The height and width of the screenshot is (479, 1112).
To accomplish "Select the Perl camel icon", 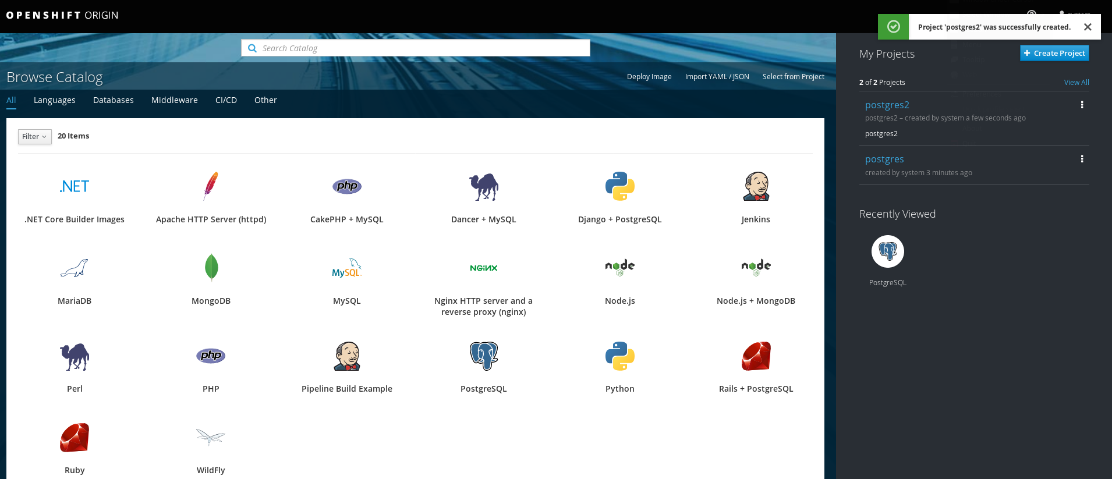I will coord(75,356).
